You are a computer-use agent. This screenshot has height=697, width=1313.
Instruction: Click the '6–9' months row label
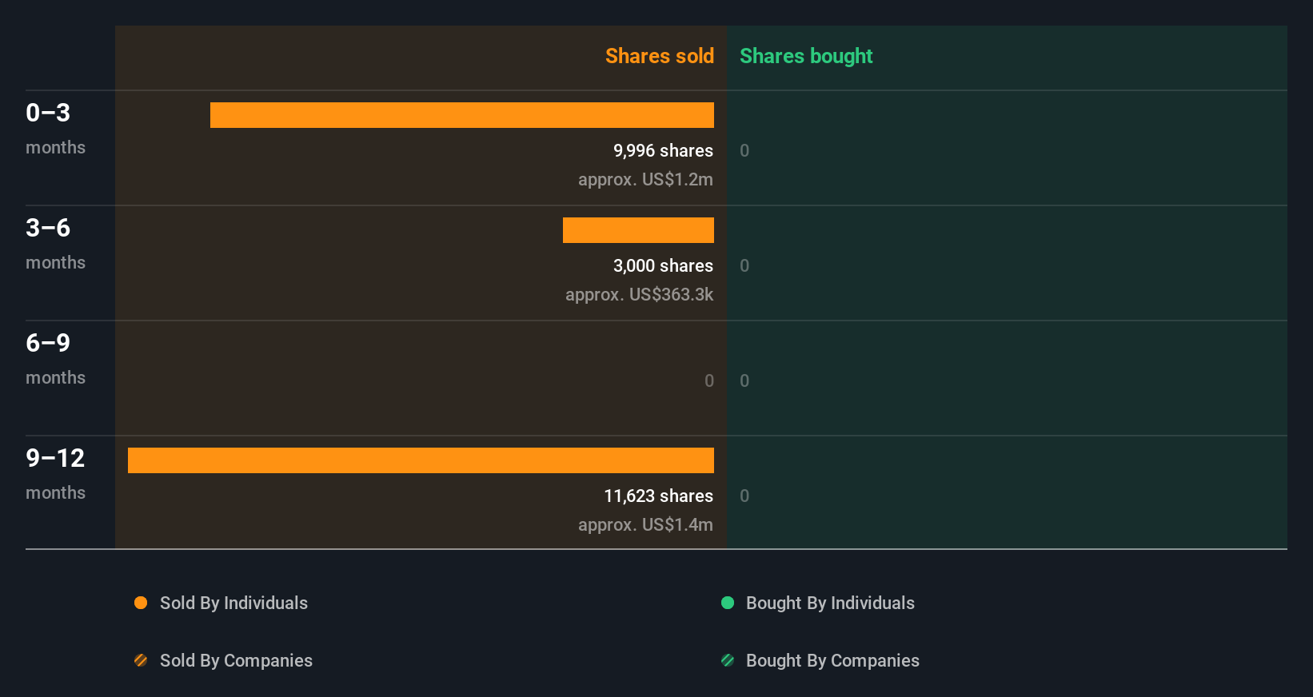pos(48,343)
